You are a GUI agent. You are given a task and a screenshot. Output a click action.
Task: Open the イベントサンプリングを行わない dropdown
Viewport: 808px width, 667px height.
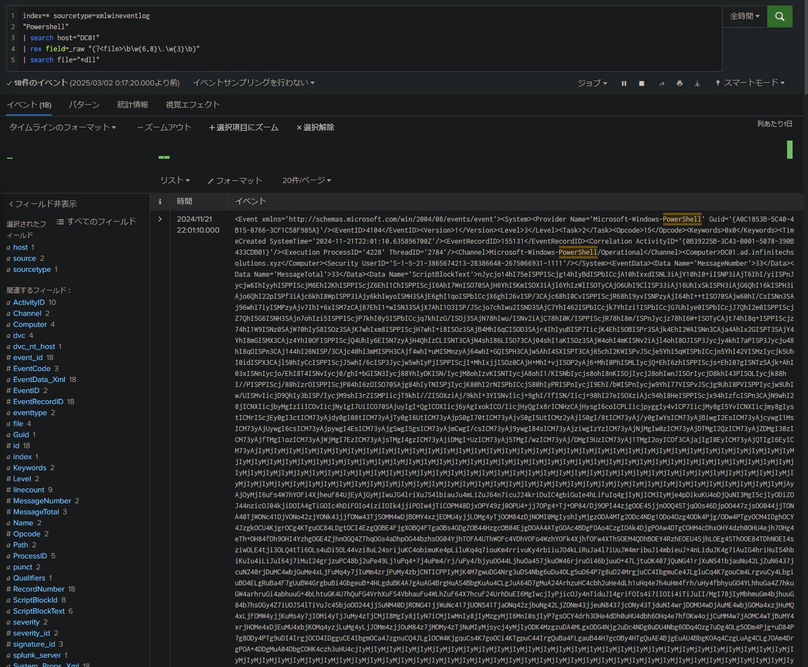pos(253,83)
